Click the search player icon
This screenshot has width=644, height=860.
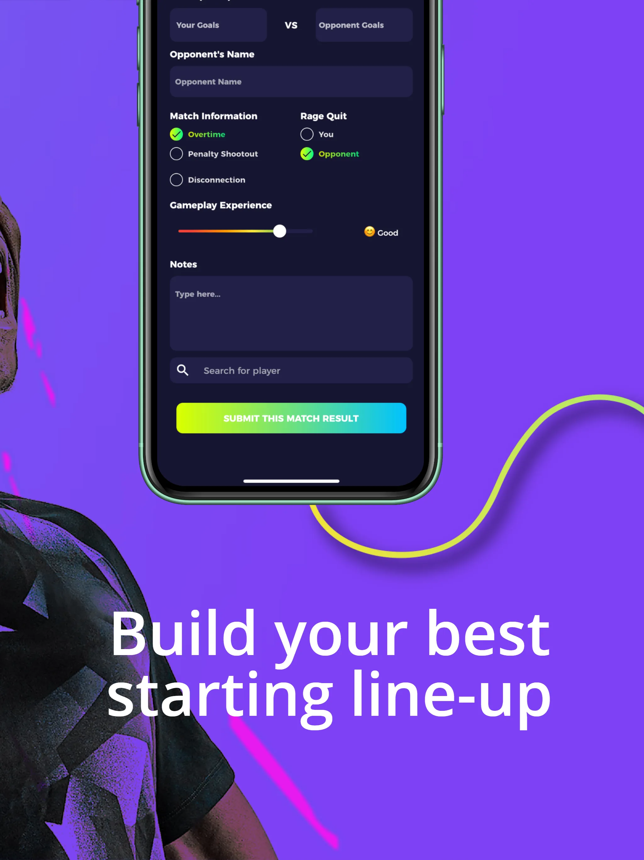pyautogui.click(x=183, y=371)
